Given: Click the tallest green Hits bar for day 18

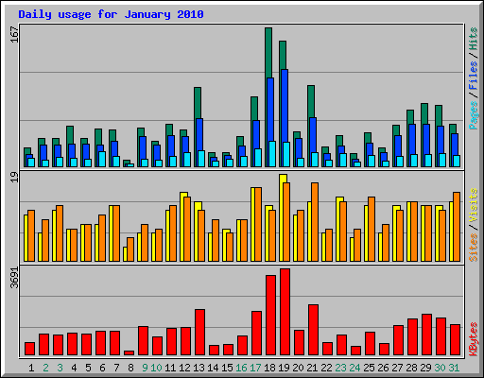Looking at the screenshot, I should coord(268,52).
